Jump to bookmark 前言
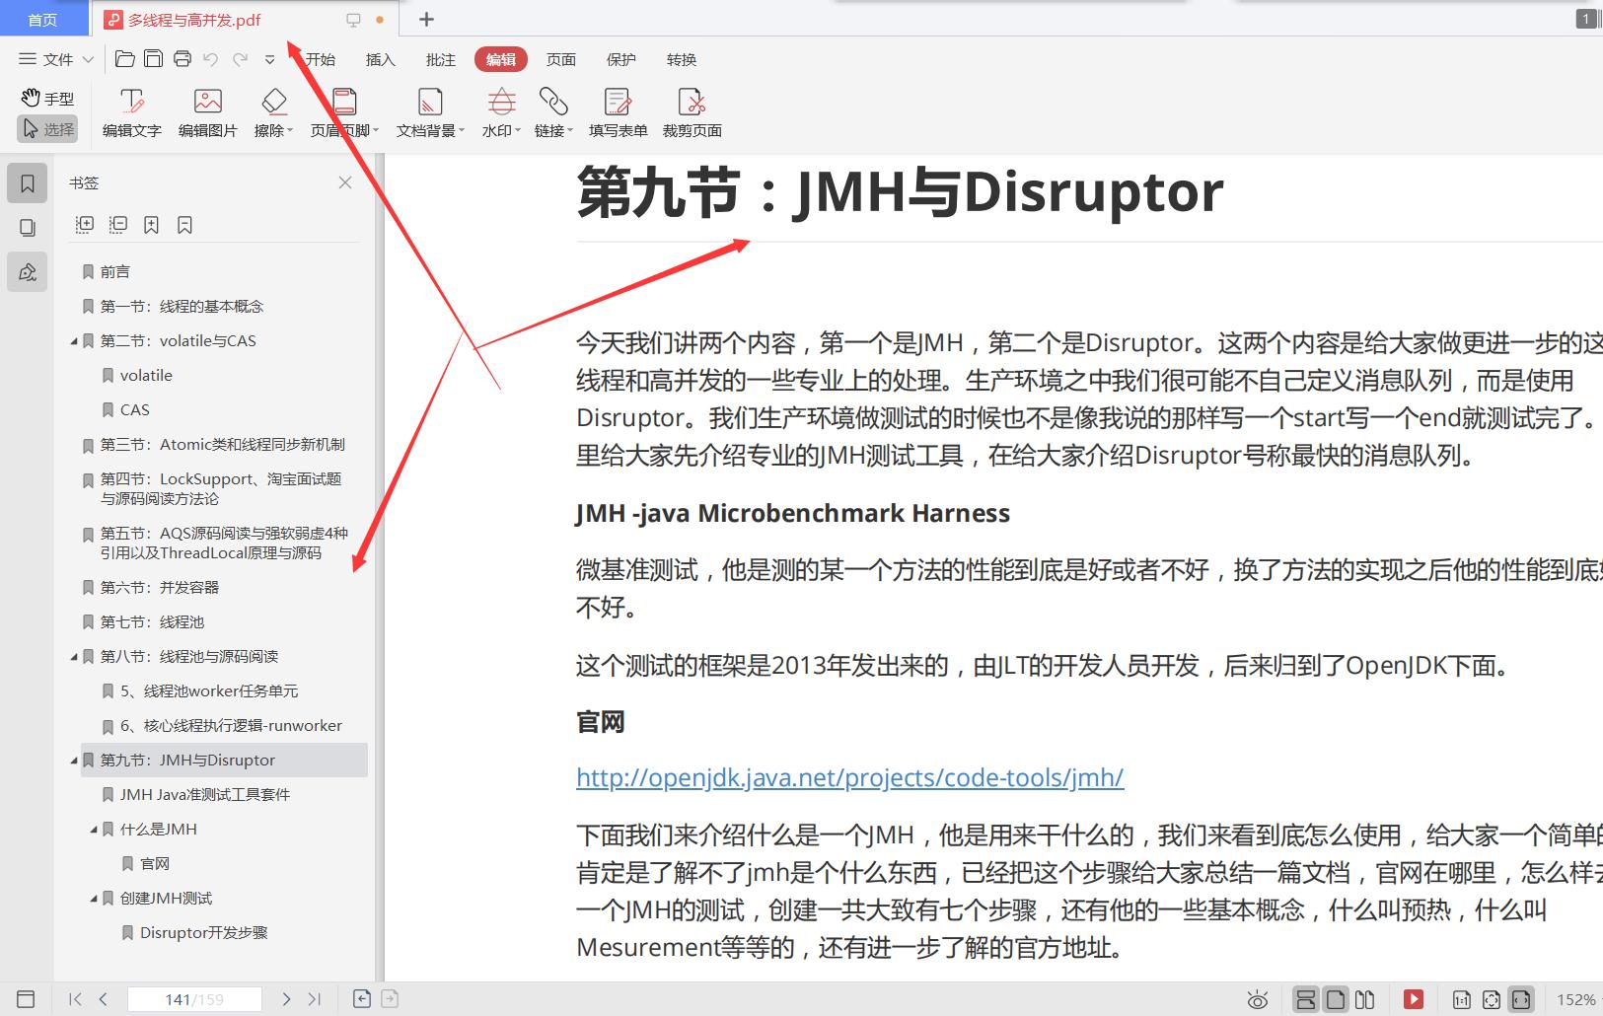Image resolution: width=1603 pixels, height=1016 pixels. coord(114,272)
